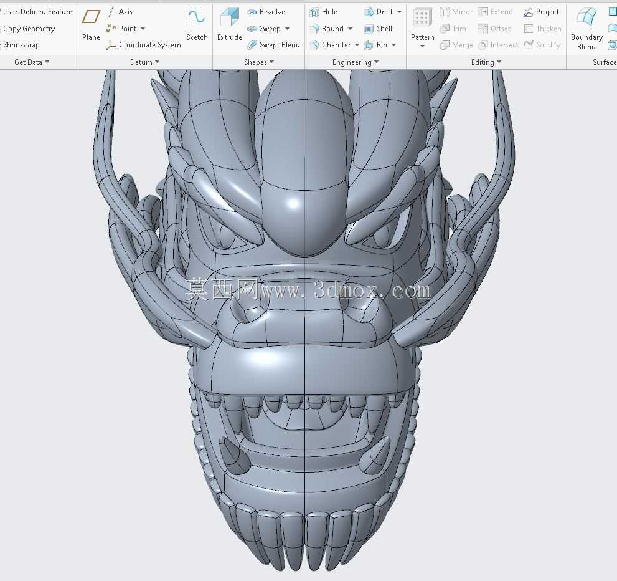Choose the Rib tool
This screenshot has width=617, height=581.
click(x=376, y=45)
